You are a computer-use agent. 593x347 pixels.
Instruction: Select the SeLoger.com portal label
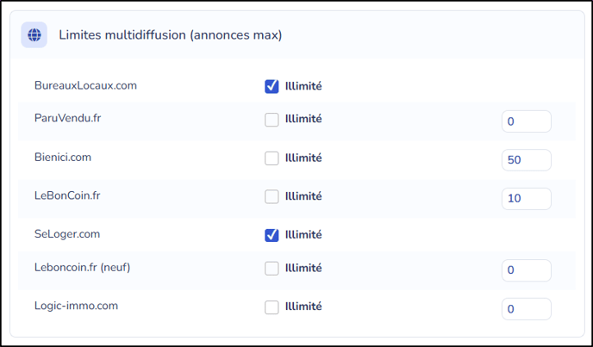[67, 233]
